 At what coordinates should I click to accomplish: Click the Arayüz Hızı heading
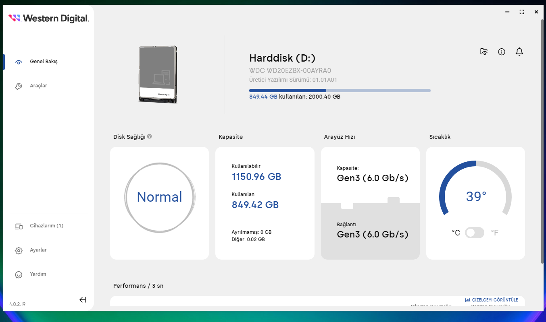340,137
